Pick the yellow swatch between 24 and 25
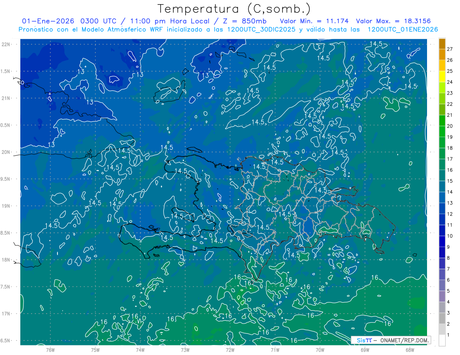 [442, 76]
